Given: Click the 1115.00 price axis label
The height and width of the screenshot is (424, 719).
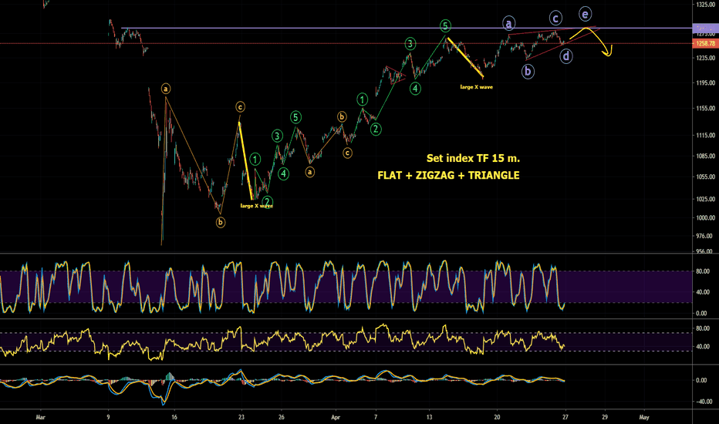Looking at the screenshot, I should (x=705, y=135).
